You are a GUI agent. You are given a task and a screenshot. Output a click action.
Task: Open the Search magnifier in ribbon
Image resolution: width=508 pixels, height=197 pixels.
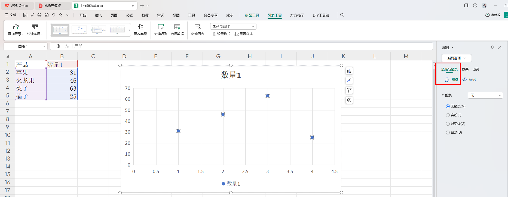[x=342, y=15]
